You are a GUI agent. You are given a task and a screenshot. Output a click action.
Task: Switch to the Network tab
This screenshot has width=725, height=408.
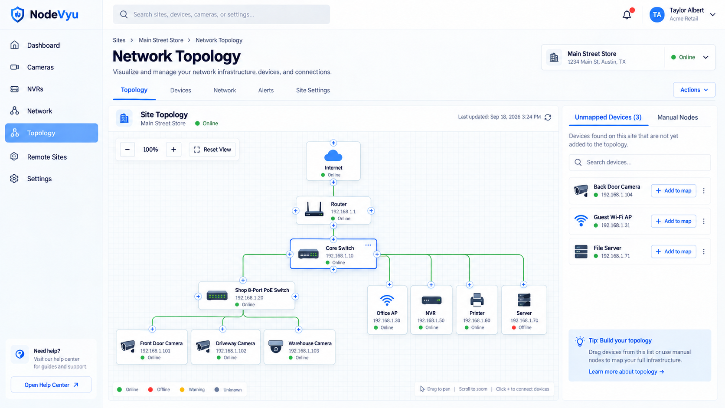225,90
